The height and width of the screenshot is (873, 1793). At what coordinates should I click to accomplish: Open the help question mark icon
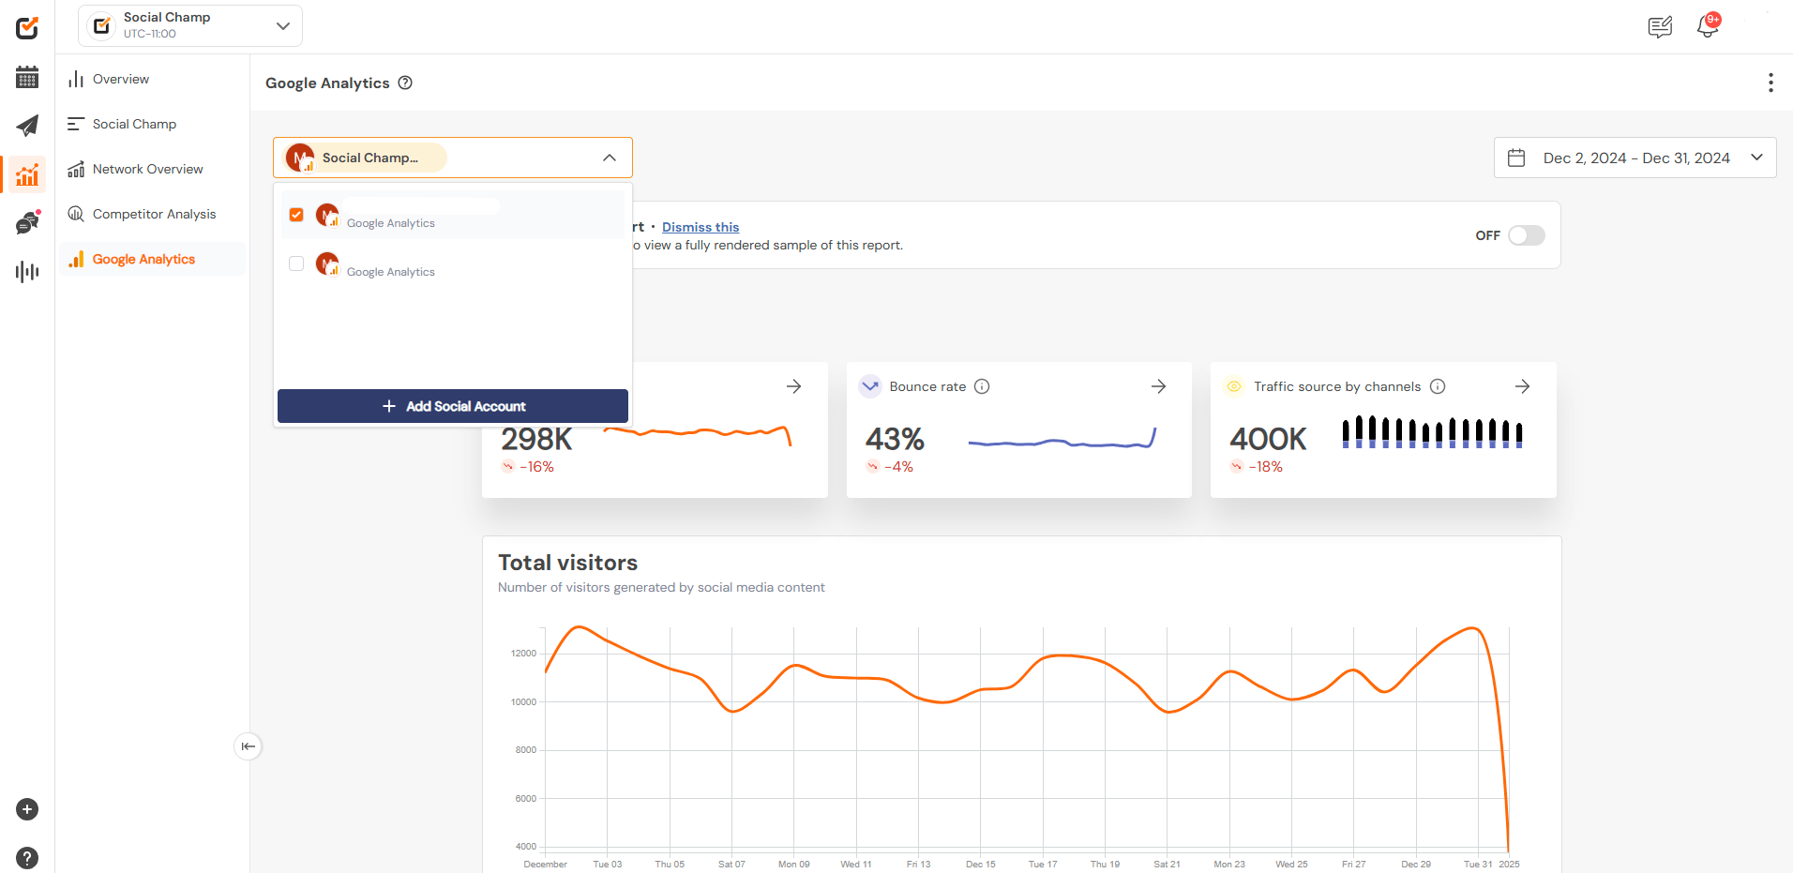point(27,858)
